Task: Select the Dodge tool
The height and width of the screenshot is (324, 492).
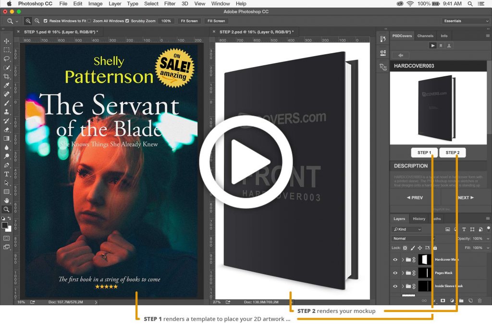Action: pyautogui.click(x=6, y=156)
